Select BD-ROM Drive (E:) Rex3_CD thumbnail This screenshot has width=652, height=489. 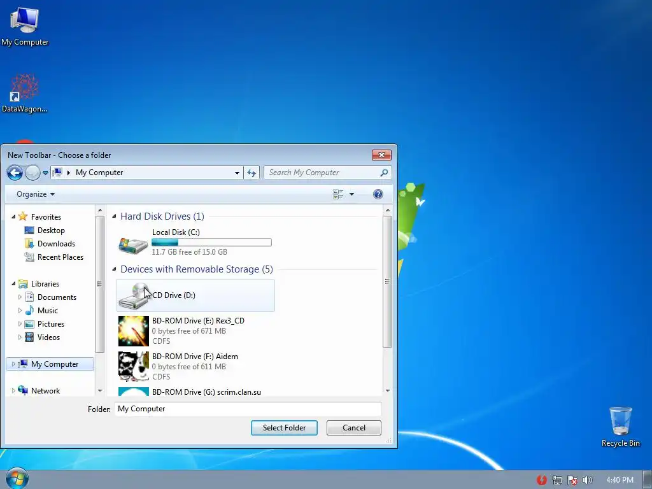click(134, 331)
